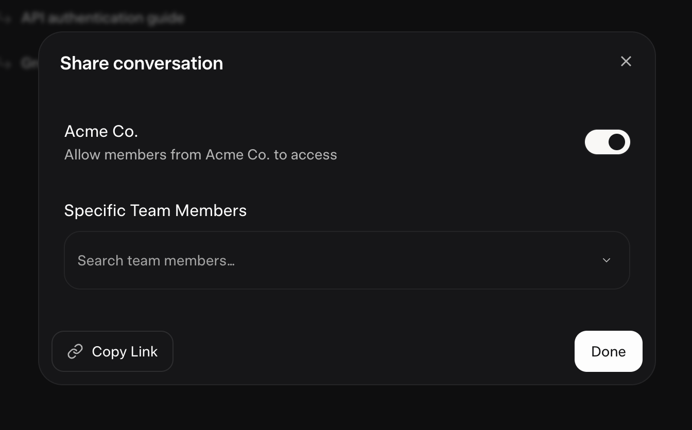The image size is (692, 430).
Task: Click the Acme Co. organization label
Action: (101, 132)
